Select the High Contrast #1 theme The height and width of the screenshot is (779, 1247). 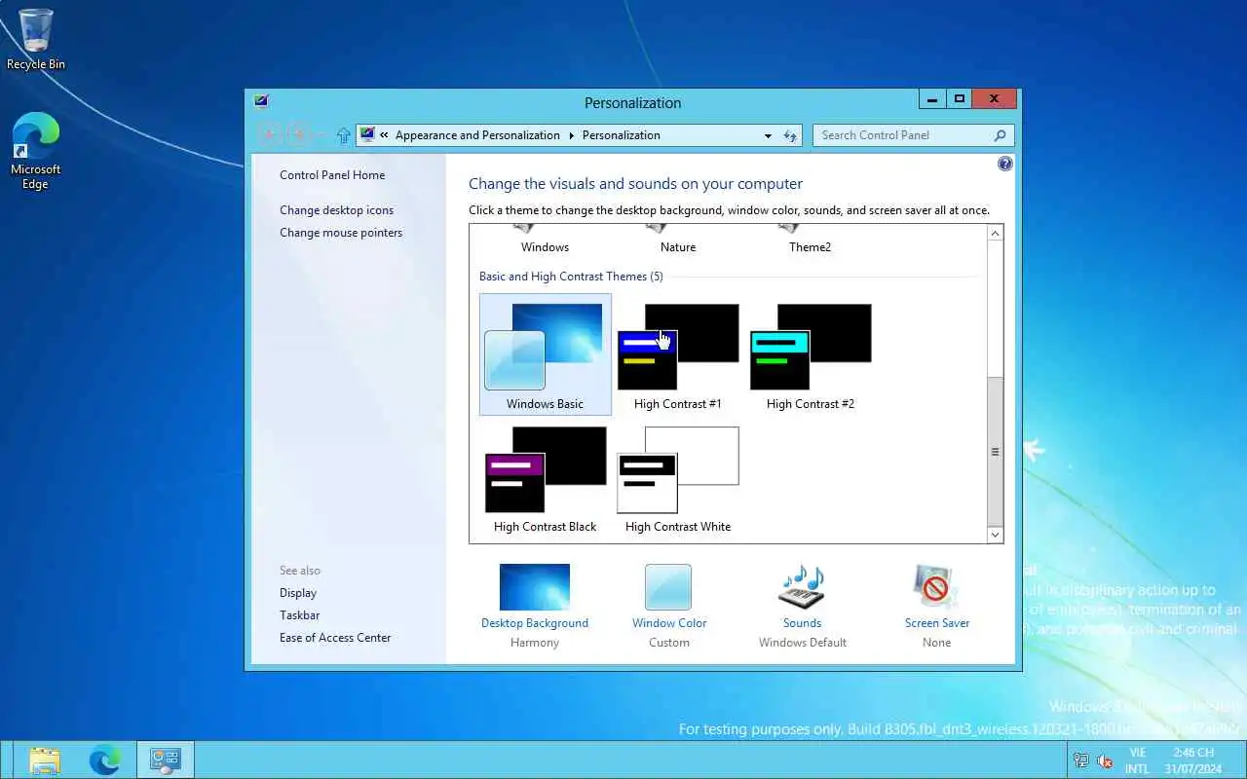coord(678,354)
